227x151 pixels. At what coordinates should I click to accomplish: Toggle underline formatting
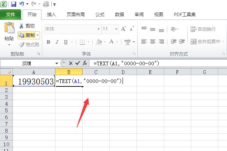[x=65, y=42]
